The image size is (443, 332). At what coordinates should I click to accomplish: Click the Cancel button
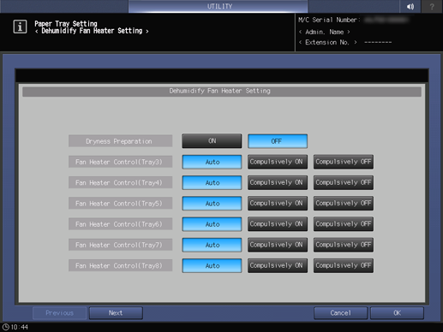340,313
